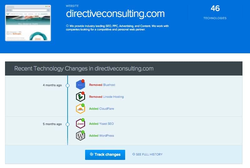Open the Bluehost hexagon icon

pyautogui.click(x=80, y=85)
